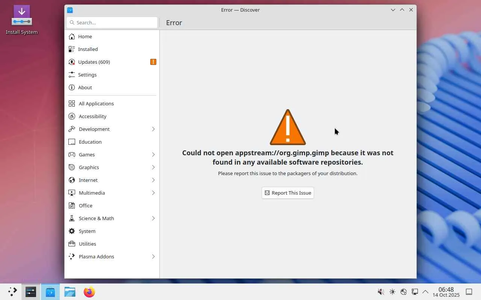Browse the All Applications category
This screenshot has width=481, height=300.
pyautogui.click(x=112, y=103)
